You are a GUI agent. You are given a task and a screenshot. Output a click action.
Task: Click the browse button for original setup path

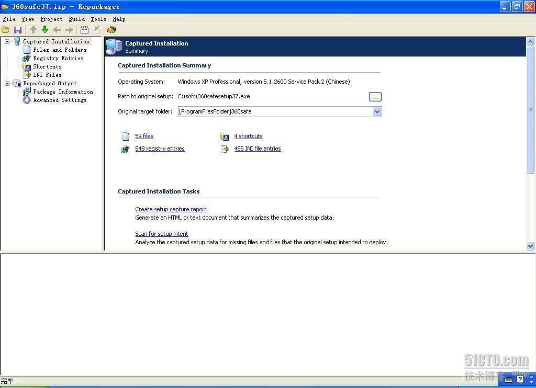pyautogui.click(x=375, y=97)
